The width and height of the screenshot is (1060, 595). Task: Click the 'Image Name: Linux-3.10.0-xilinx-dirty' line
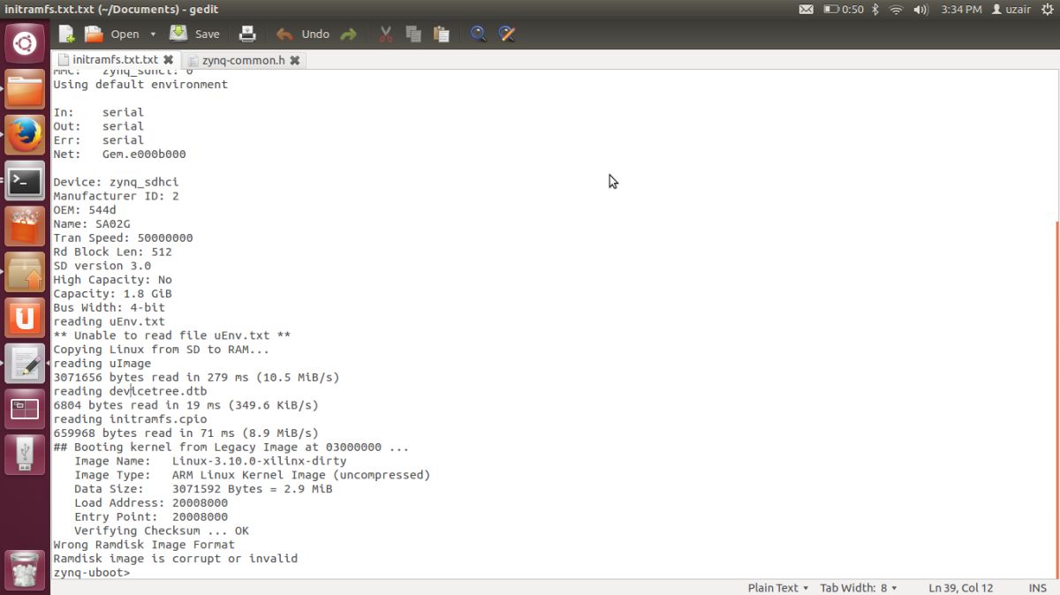point(210,461)
